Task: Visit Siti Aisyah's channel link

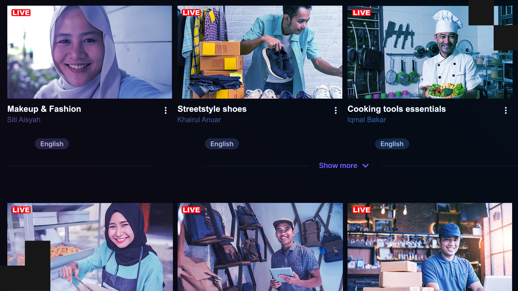Action: click(24, 120)
